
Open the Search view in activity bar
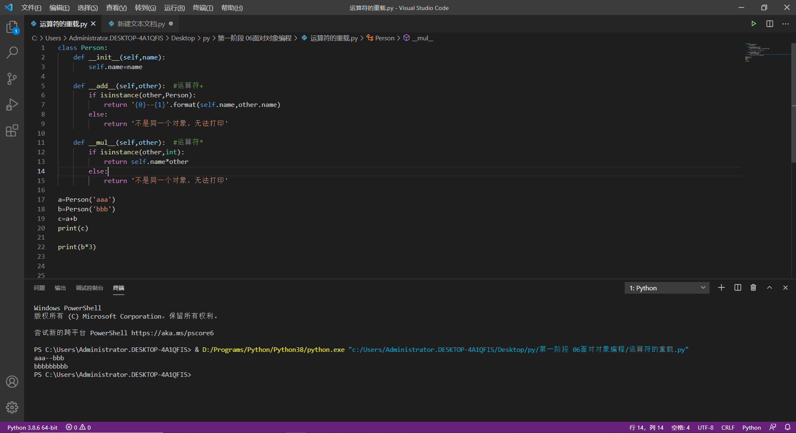point(12,53)
